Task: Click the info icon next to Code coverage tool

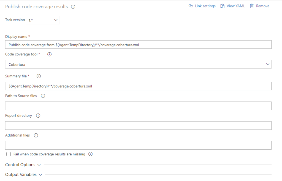Action: point(50,55)
